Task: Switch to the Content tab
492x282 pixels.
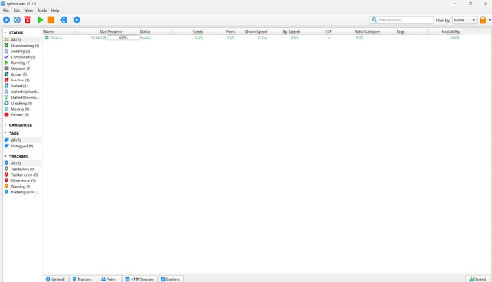Action: pyautogui.click(x=170, y=279)
